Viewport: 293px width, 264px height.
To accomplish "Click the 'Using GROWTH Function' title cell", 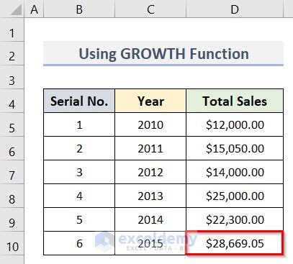I will tap(163, 53).
